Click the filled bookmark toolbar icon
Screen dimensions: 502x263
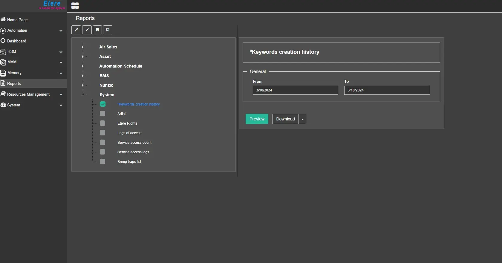97,30
